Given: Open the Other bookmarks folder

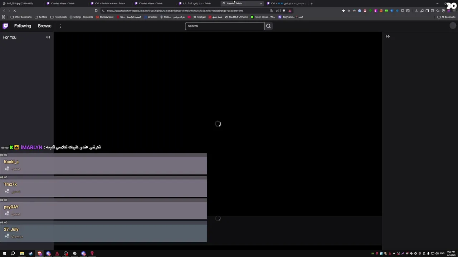Looking at the screenshot, I should [21, 17].
